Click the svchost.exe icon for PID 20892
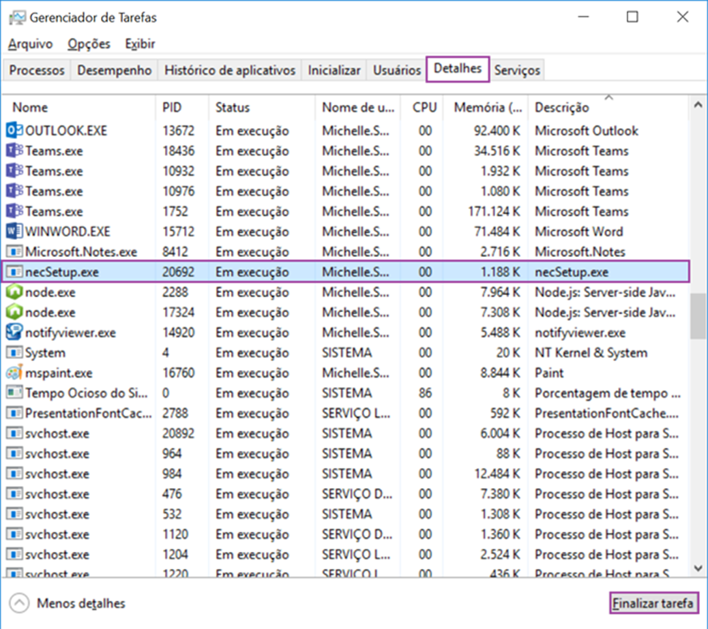 [14, 433]
